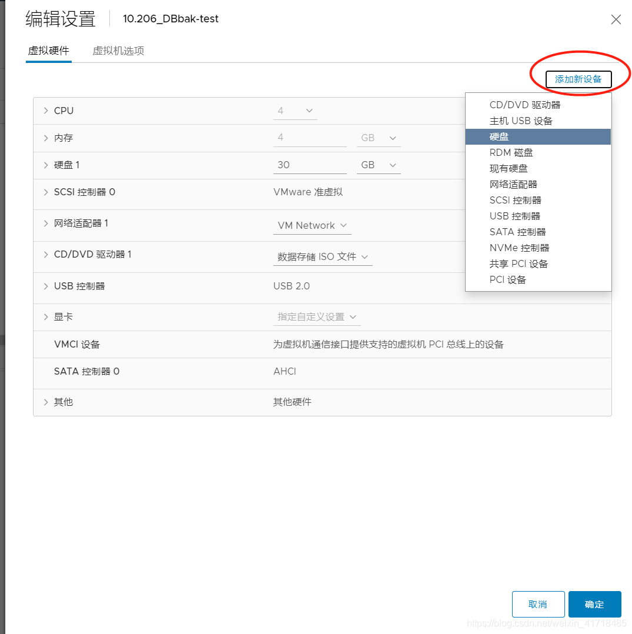632x634 pixels.
Task: Open the 数据存储 ISO 文件 dropdown
Action: 323,257
